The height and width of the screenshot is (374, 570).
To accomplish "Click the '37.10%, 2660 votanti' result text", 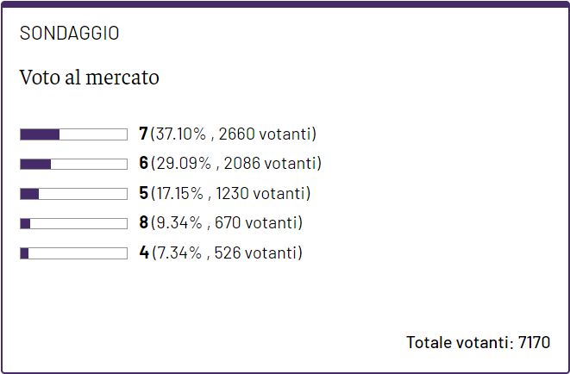I will pyautogui.click(x=234, y=134).
